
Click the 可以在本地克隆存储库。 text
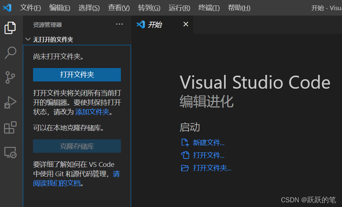point(68,128)
